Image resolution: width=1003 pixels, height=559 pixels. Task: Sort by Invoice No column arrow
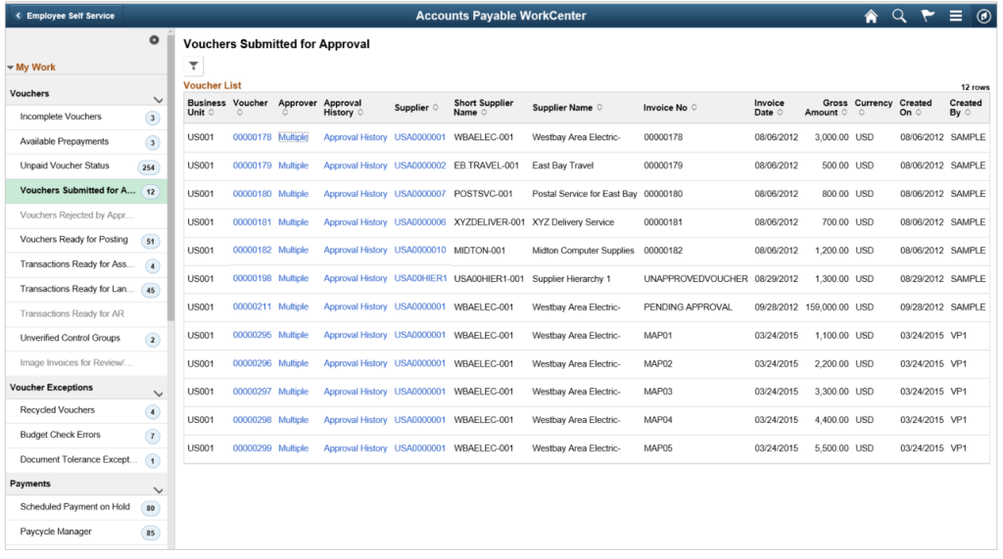(x=694, y=108)
